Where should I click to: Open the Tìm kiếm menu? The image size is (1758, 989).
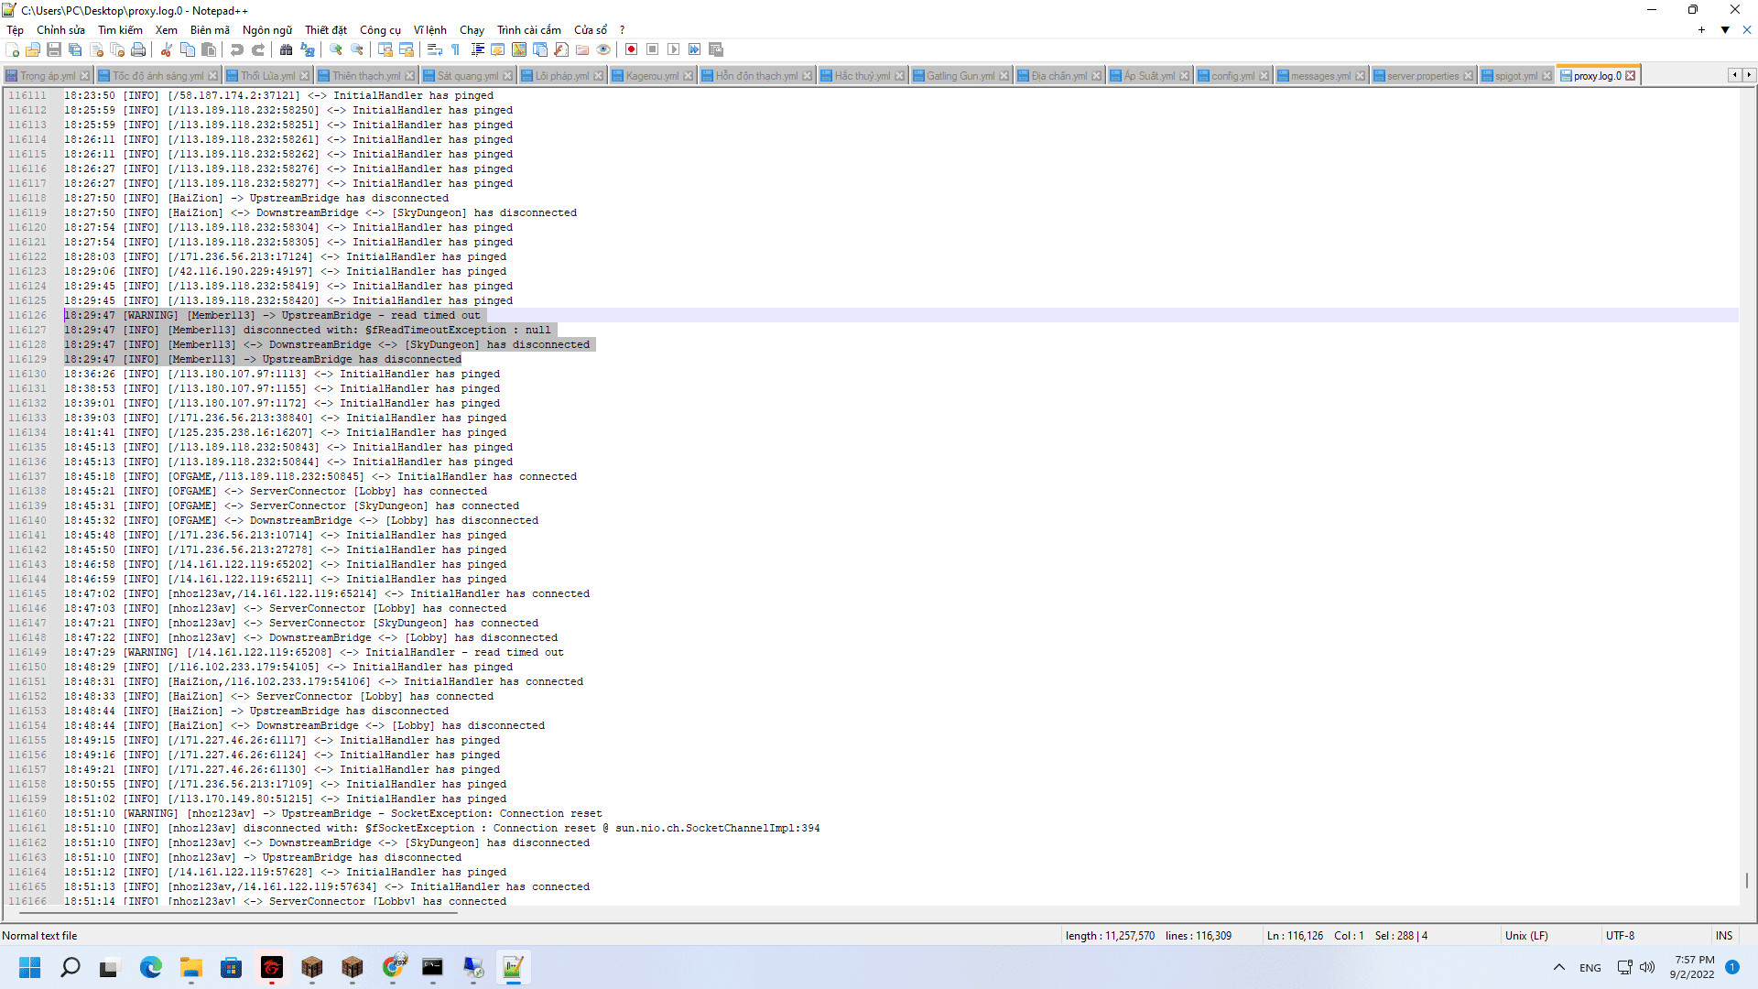point(120,30)
